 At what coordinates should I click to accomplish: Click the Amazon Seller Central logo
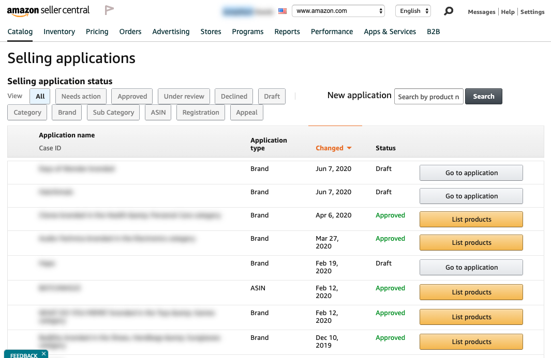point(48,11)
